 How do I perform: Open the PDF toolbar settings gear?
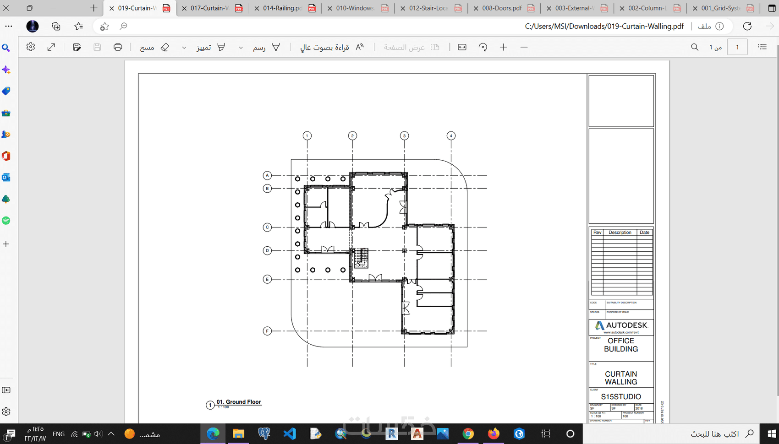tap(31, 47)
